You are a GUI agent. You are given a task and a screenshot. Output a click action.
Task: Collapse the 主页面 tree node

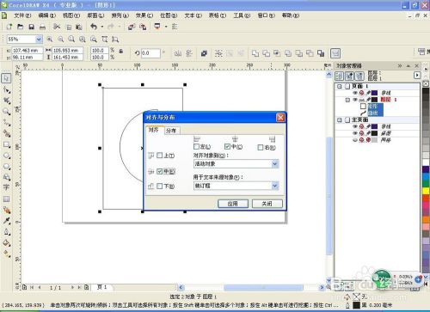click(340, 119)
